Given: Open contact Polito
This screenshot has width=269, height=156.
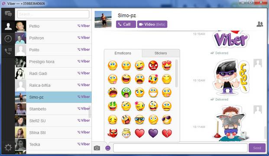Looking at the screenshot, I should 53,50.
